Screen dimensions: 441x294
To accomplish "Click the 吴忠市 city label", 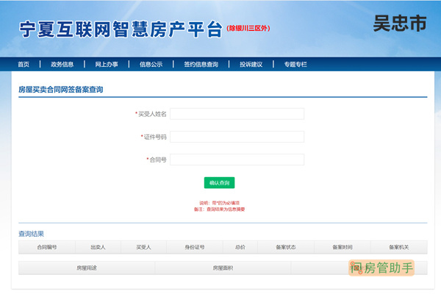I will coord(400,24).
